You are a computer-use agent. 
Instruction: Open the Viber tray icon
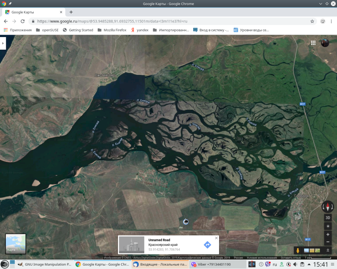coord(268,265)
